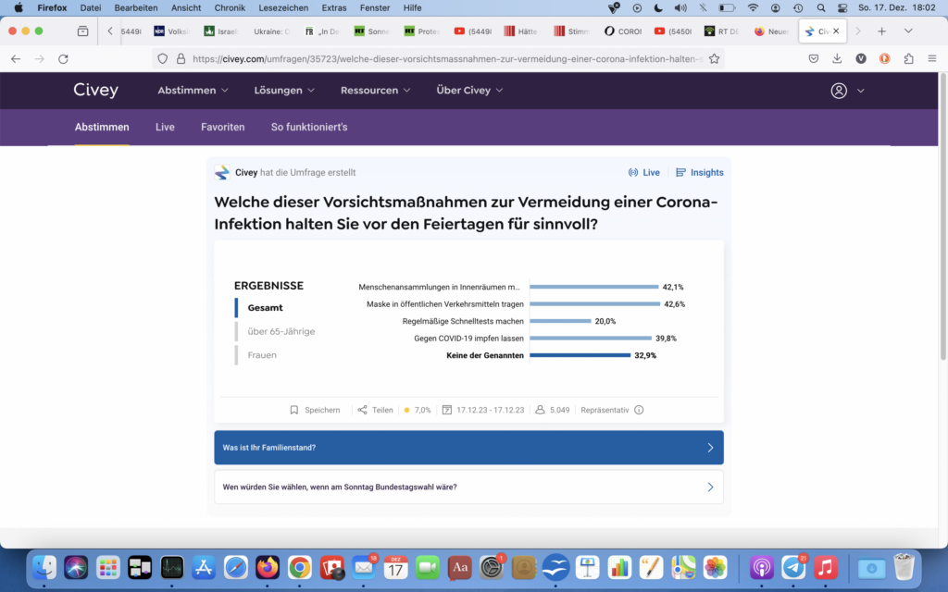Select the Frauen results filter
The height and width of the screenshot is (592, 948).
point(262,355)
